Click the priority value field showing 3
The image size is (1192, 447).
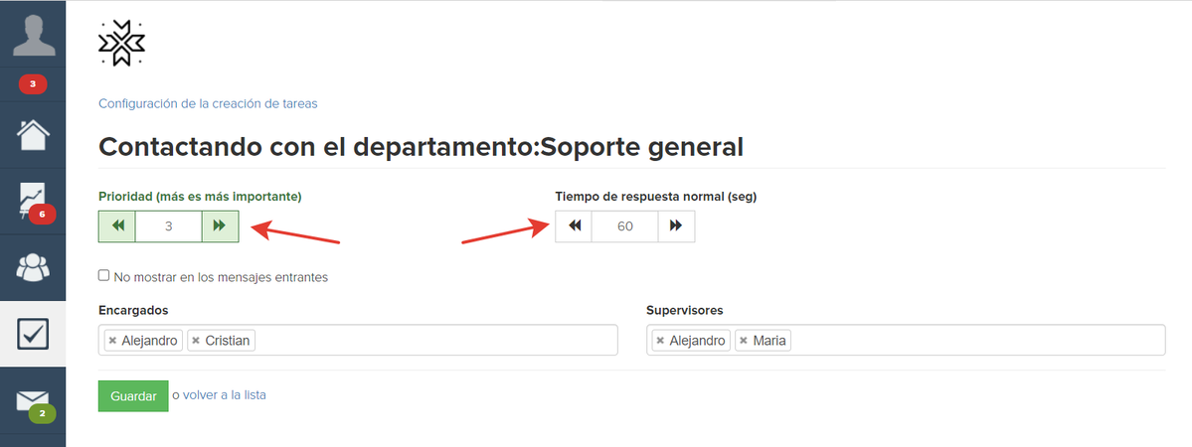[169, 225]
